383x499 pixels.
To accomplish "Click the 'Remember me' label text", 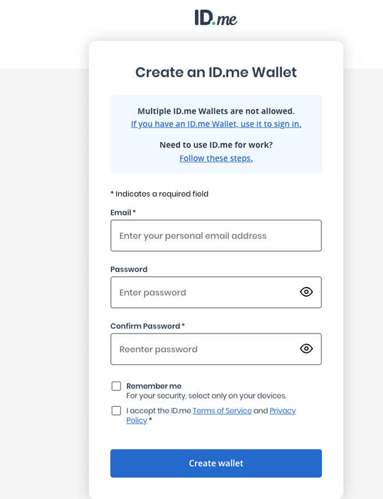I will pos(154,386).
